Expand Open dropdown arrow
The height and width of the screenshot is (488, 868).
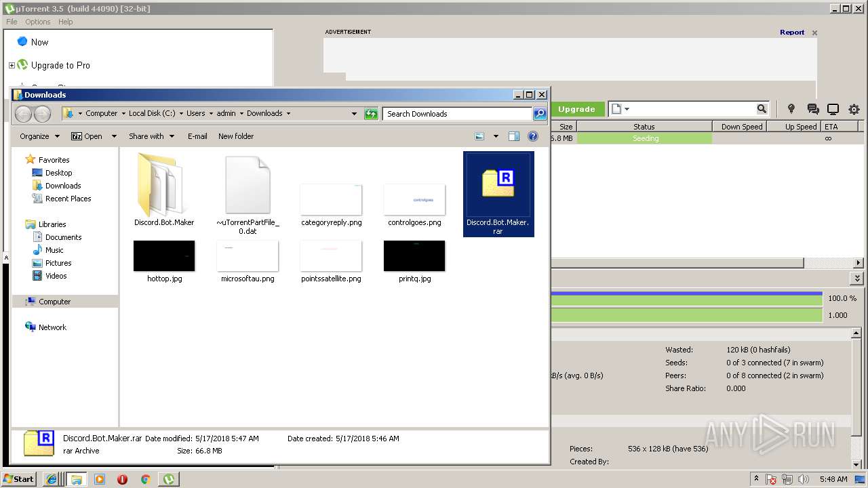[x=114, y=136]
